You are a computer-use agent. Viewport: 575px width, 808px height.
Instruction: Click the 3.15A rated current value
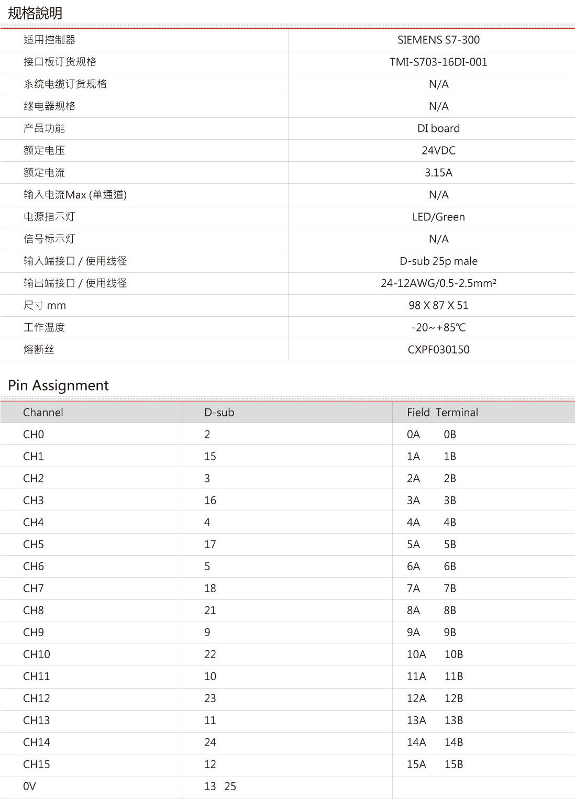pyautogui.click(x=438, y=172)
